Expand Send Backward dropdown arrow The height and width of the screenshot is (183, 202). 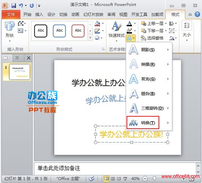click(x=166, y=31)
